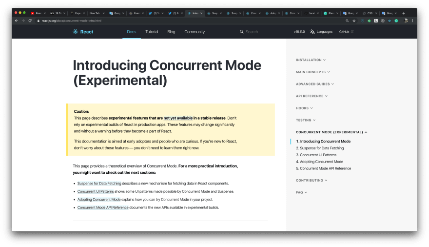Open the Blog navigation item

tap(171, 32)
